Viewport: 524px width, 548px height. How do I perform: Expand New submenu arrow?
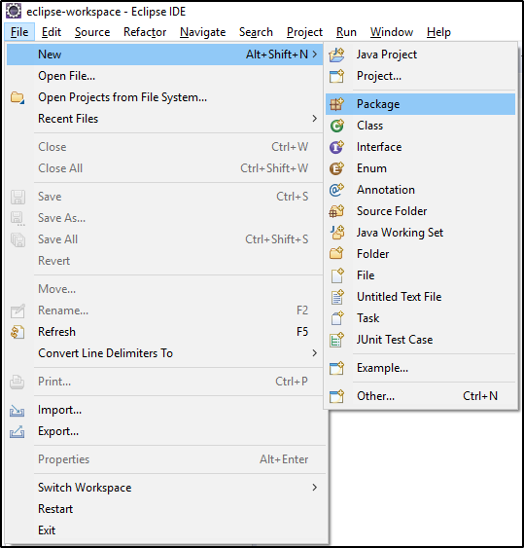[x=315, y=55]
